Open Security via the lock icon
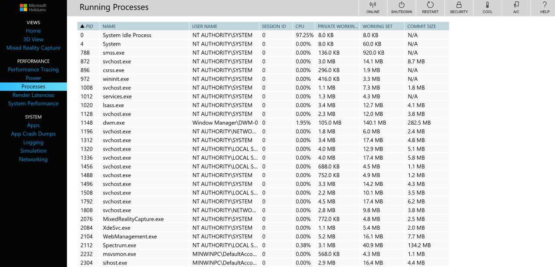 pyautogui.click(x=459, y=7)
